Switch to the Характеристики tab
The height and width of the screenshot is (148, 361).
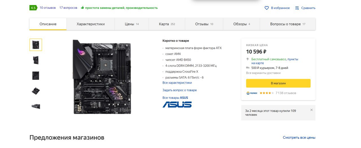click(x=91, y=24)
